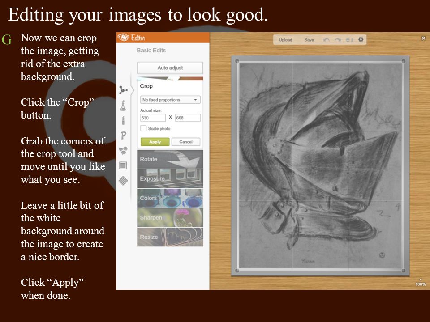
Task: Open the Sharpen edit panel
Action: tap(170, 217)
